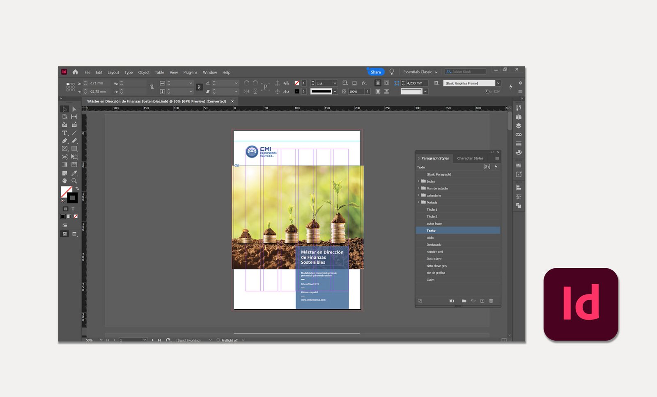This screenshot has height=397, width=657.
Task: Open Essentials Classic workspace dropdown
Action: [x=420, y=72]
